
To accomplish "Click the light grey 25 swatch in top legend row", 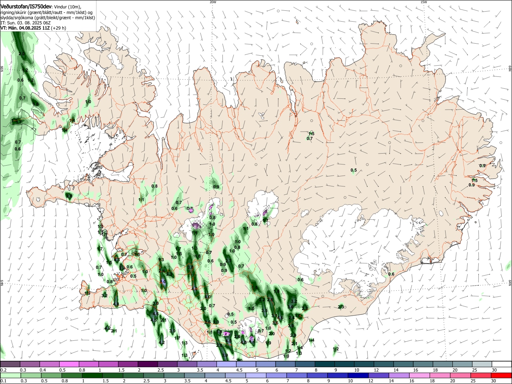I will click(482, 364).
